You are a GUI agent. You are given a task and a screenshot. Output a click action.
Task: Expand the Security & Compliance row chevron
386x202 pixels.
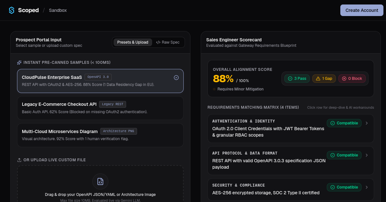click(x=367, y=187)
